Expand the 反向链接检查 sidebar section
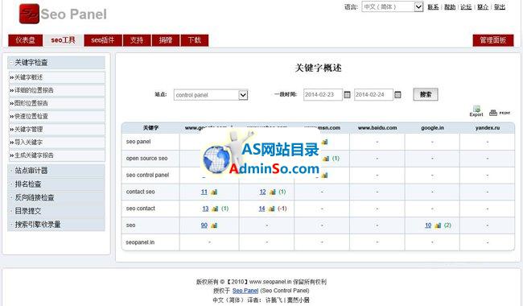 tap(56, 197)
